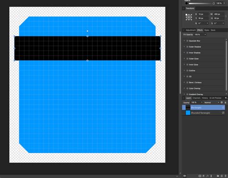Enable the Outer Shadow effect checkbox

click(x=187, y=47)
